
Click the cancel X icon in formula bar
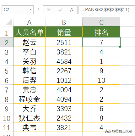(x=49, y=10)
